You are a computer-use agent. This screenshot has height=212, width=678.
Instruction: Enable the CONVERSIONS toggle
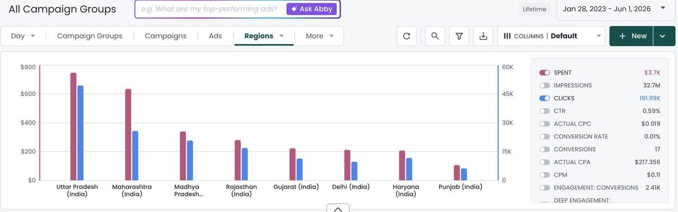tap(545, 149)
